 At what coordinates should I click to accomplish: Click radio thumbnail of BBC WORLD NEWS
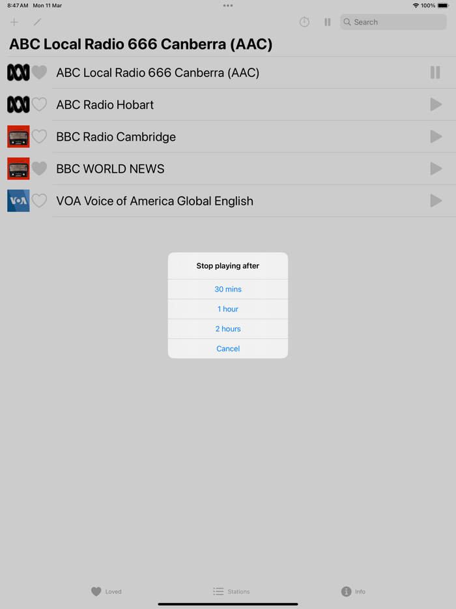(18, 169)
